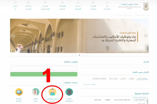This screenshot has width=157, height=104.
Task: Click قاعدة إقرأ text label
Action: (35, 100)
